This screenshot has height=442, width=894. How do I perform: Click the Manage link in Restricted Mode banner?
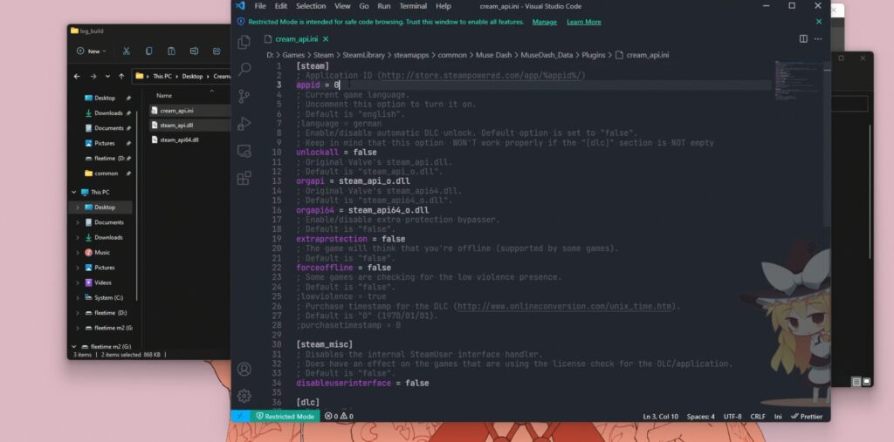tap(545, 22)
